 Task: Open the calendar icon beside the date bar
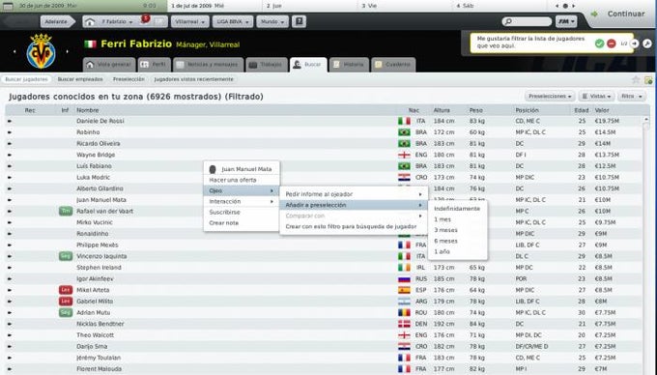8,6
